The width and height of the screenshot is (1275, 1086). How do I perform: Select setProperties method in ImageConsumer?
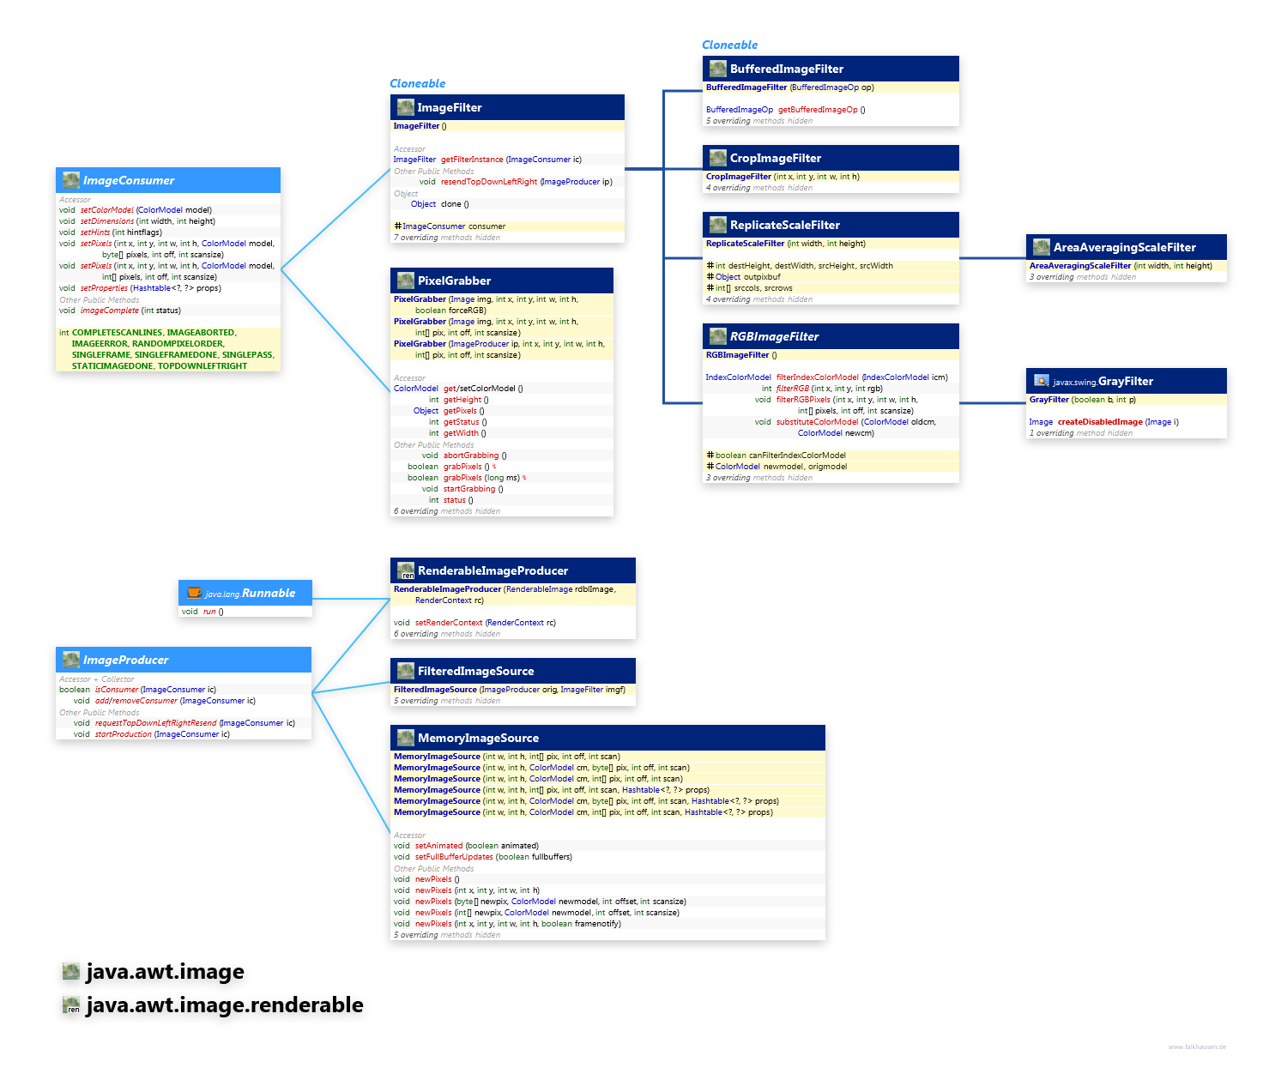(104, 287)
